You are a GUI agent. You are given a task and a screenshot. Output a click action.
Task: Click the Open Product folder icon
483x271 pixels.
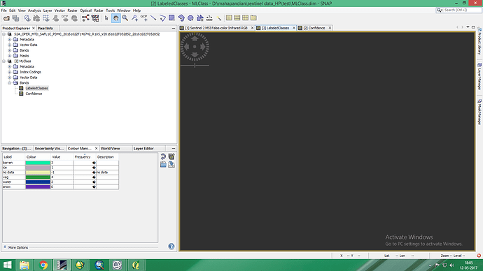[x=6, y=18]
